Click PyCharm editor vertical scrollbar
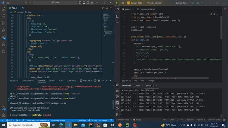The image size is (228, 128). [x=221, y=28]
